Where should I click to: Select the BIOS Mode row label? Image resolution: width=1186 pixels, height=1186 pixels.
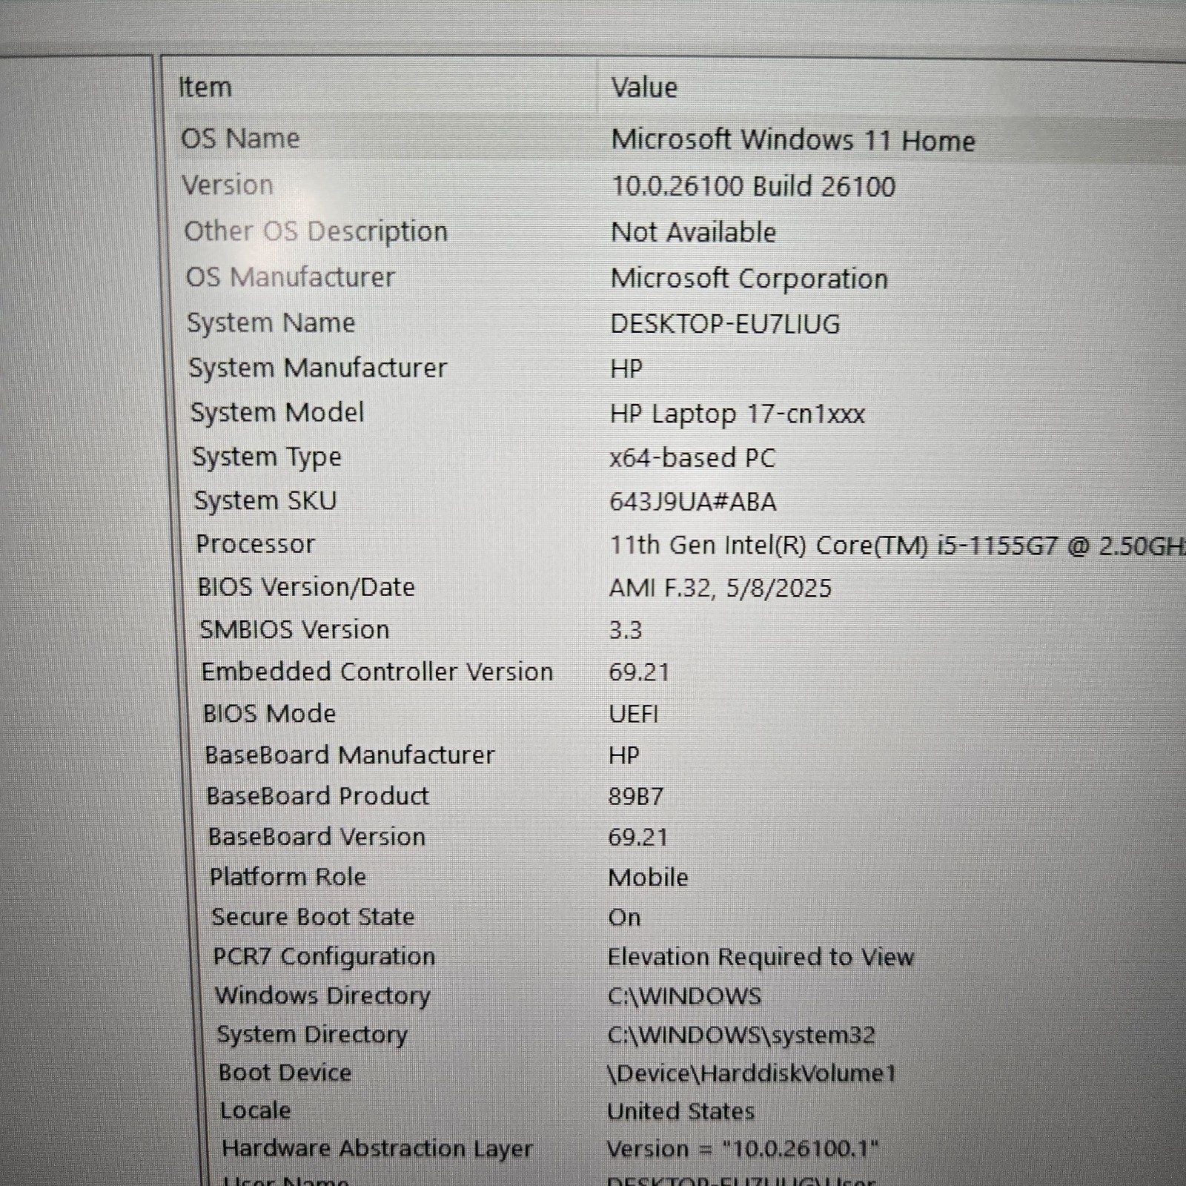click(269, 714)
